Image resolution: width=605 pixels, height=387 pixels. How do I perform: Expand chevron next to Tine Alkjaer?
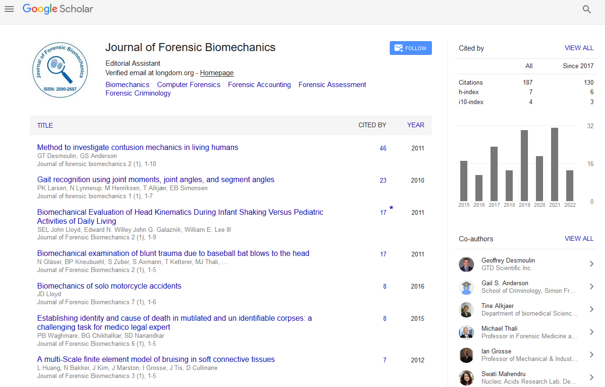point(591,309)
